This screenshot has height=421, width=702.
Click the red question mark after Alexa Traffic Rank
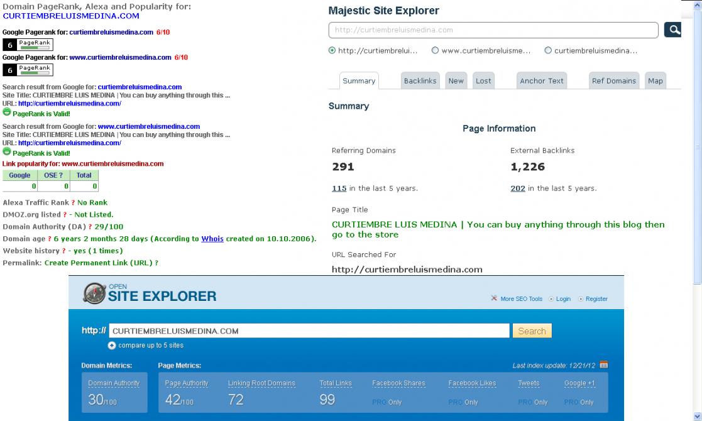(73, 203)
